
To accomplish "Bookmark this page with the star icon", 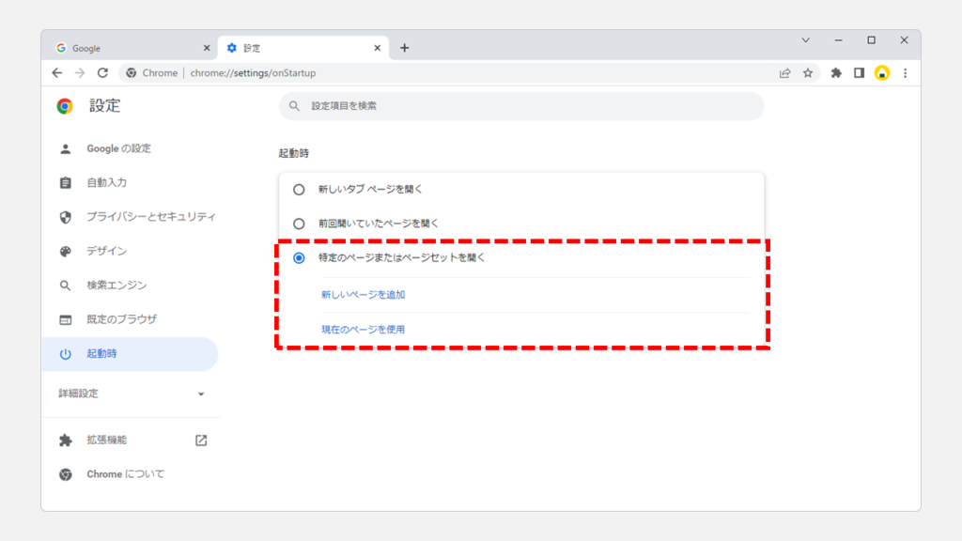I will (x=807, y=72).
